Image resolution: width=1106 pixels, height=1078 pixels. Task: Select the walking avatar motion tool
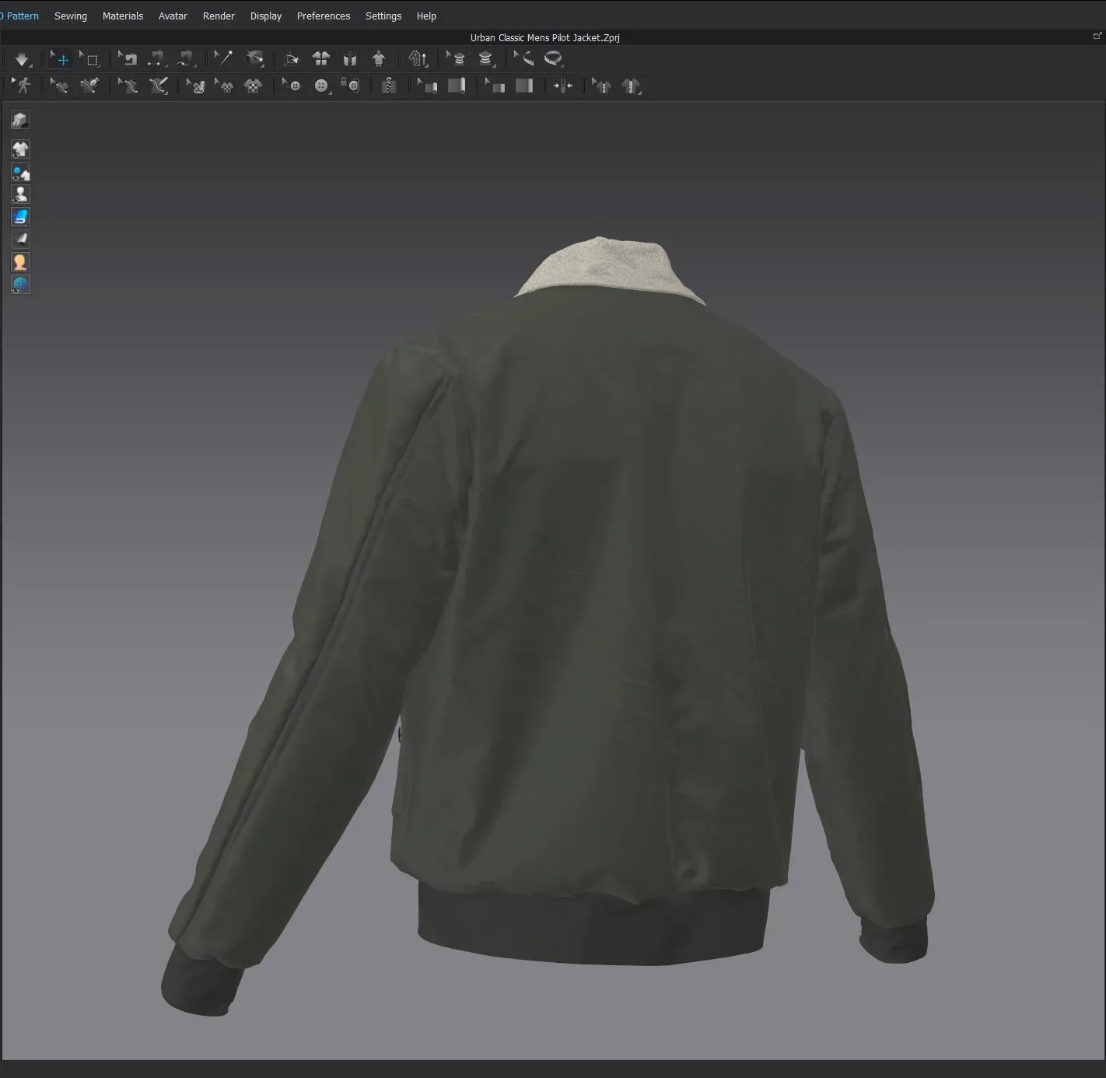click(22, 86)
